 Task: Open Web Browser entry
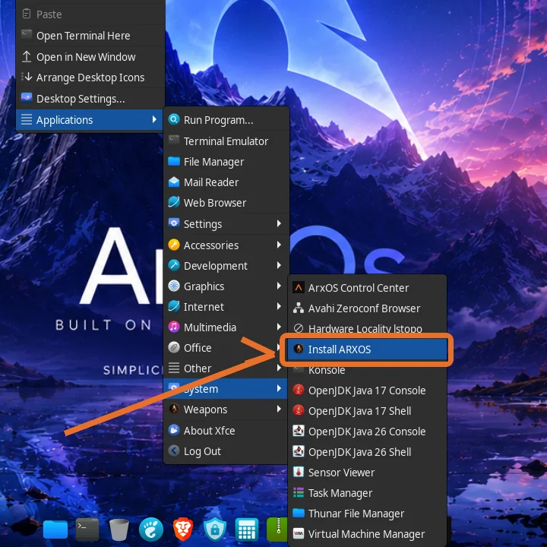(226, 203)
